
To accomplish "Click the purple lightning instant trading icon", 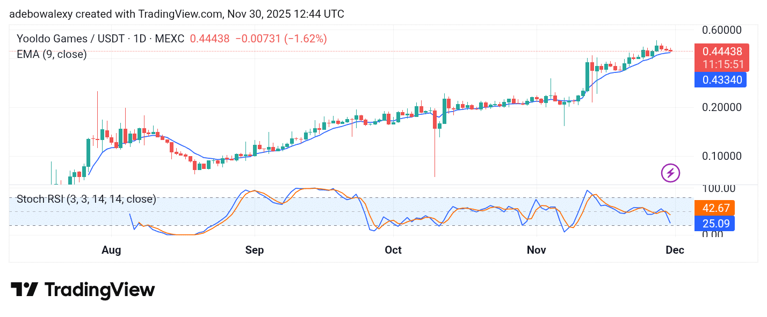I will (x=669, y=173).
